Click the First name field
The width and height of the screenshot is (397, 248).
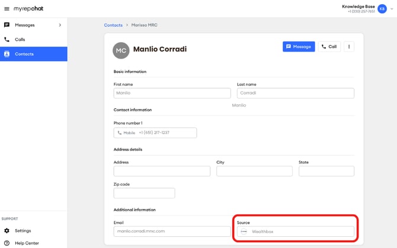[x=172, y=93]
